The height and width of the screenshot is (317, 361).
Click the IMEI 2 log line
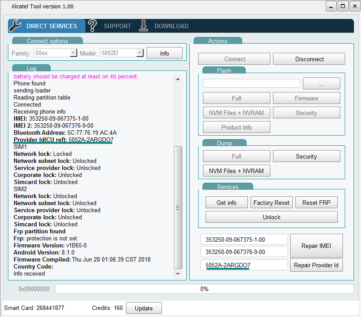tap(53, 125)
